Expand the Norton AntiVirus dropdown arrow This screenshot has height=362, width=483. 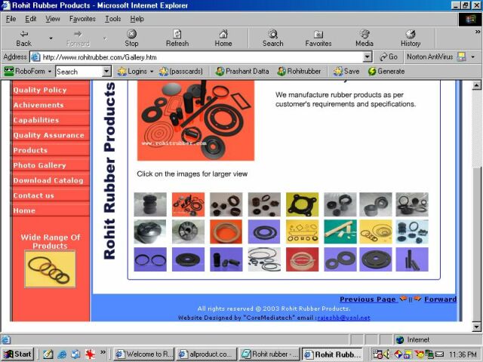click(473, 57)
